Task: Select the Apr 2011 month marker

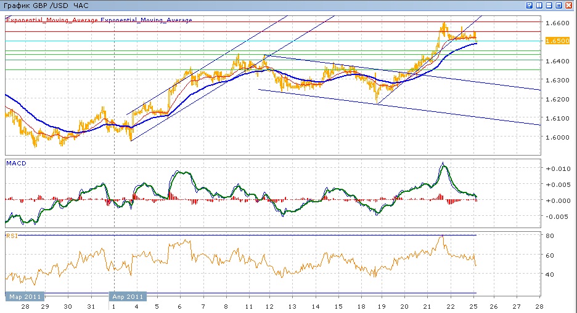Action: (x=128, y=296)
